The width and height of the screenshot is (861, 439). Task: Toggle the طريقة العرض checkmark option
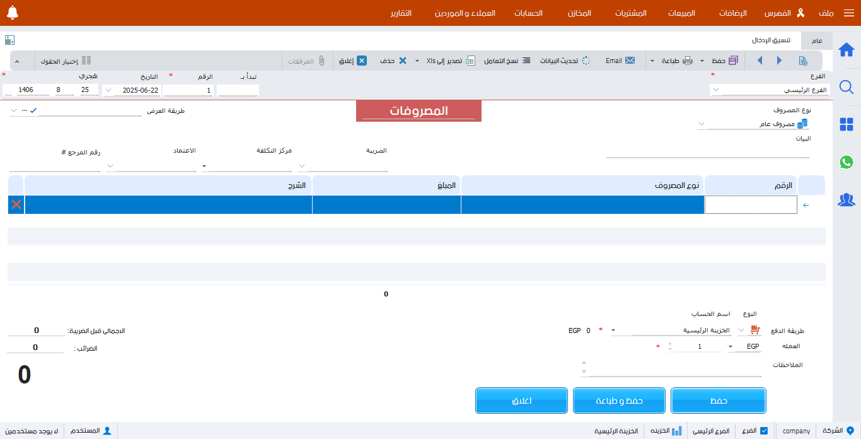(x=33, y=110)
